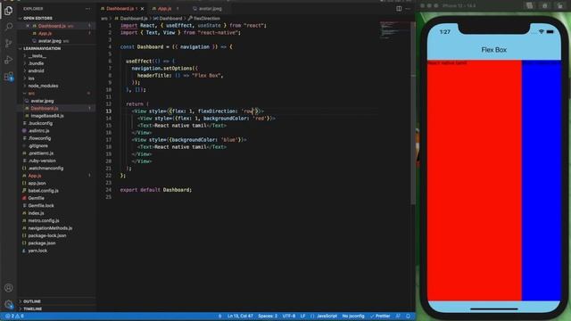Open the Run and Debug view

[x=8, y=60]
